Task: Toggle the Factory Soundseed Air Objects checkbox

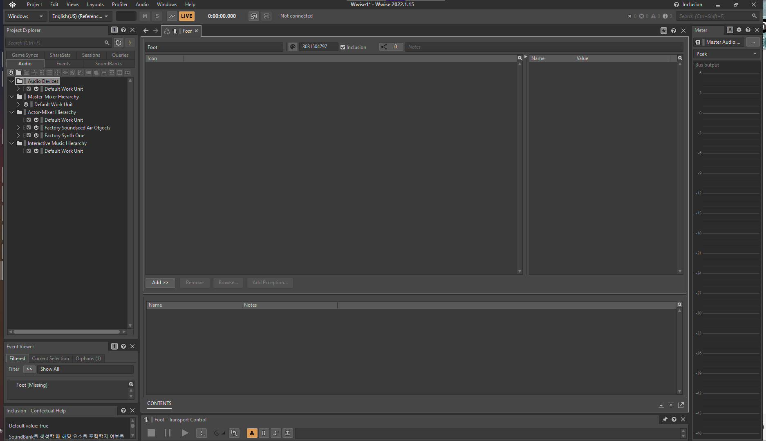Action: 29,127
